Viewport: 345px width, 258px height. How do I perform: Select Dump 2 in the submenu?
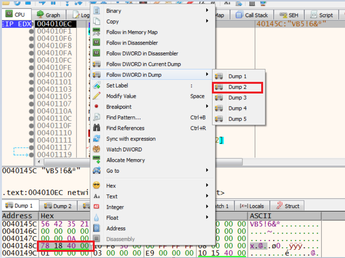click(237, 87)
